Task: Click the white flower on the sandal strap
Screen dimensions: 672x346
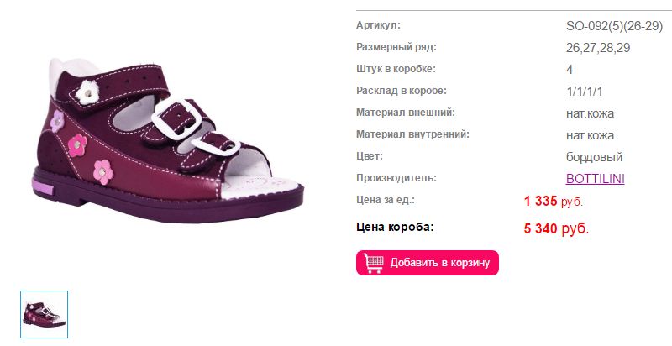Action: (88, 92)
